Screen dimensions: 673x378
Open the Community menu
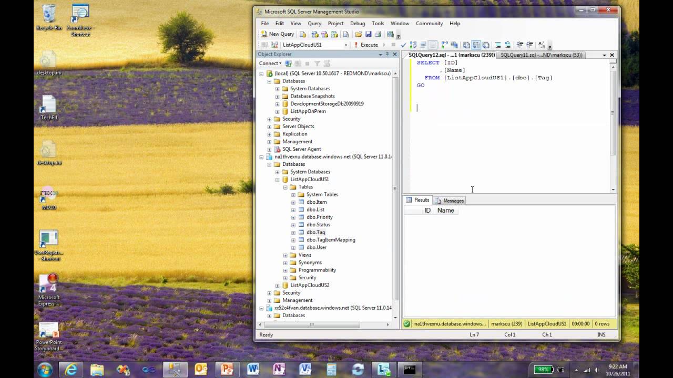pos(429,24)
